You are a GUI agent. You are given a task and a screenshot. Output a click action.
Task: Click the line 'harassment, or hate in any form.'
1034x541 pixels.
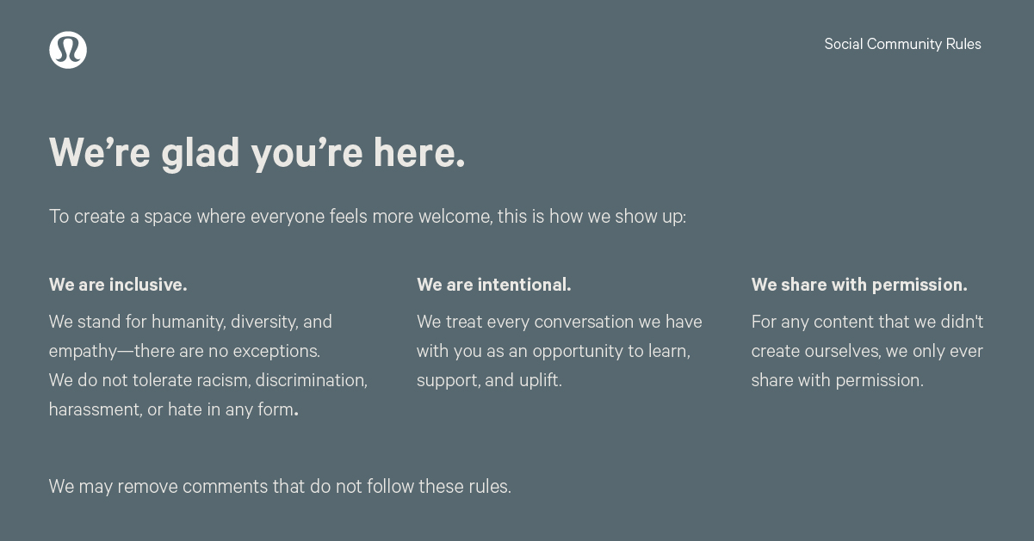(173, 409)
